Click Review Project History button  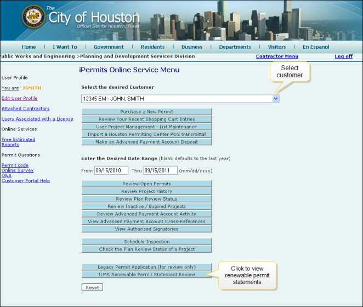(146, 191)
